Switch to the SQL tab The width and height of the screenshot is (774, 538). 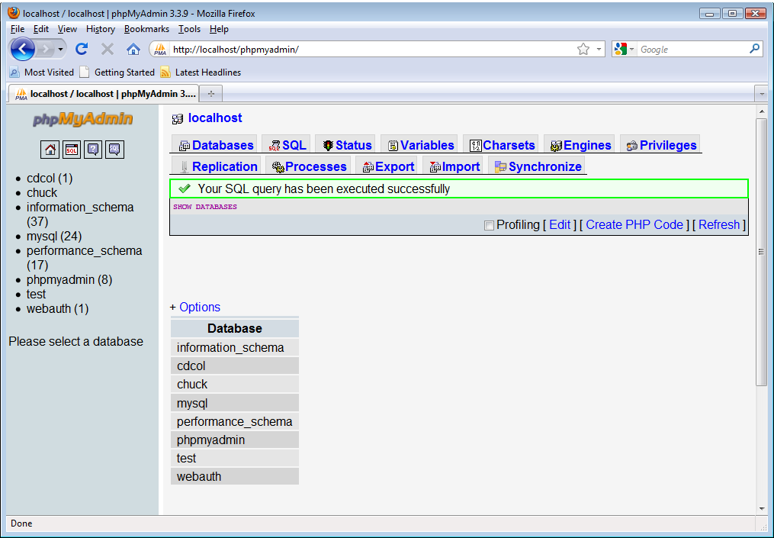tap(287, 145)
